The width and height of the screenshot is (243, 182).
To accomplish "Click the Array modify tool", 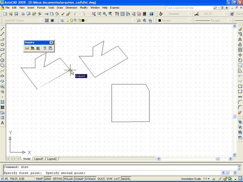I will [240, 50].
